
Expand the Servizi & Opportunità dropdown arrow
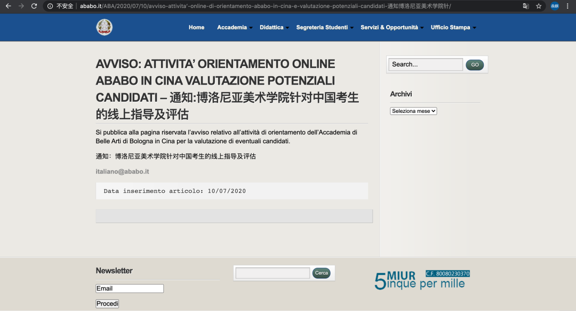pos(422,28)
